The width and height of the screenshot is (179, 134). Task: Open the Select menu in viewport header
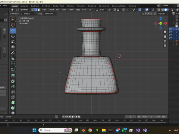point(51,10)
